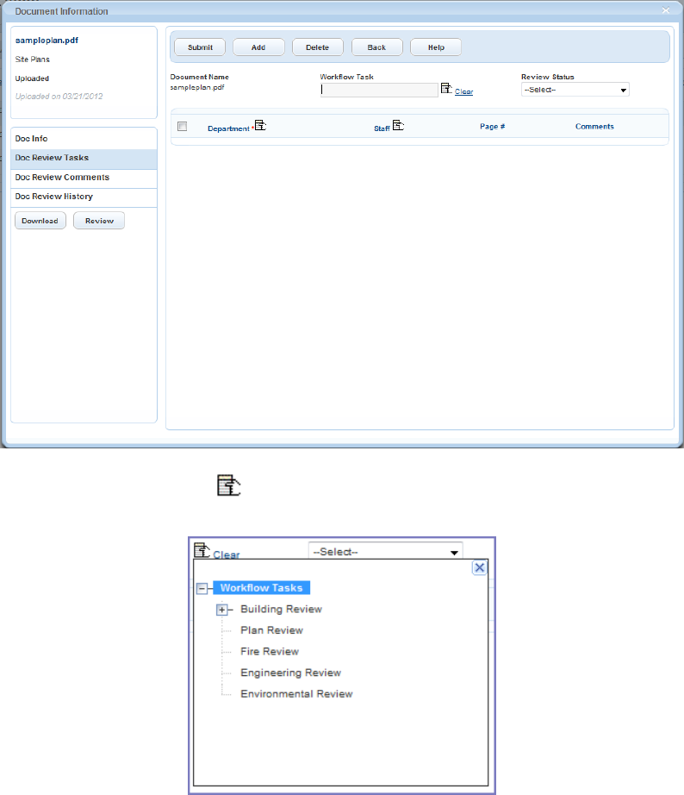Click picker icon in the workflow tasks popup

[x=202, y=550]
